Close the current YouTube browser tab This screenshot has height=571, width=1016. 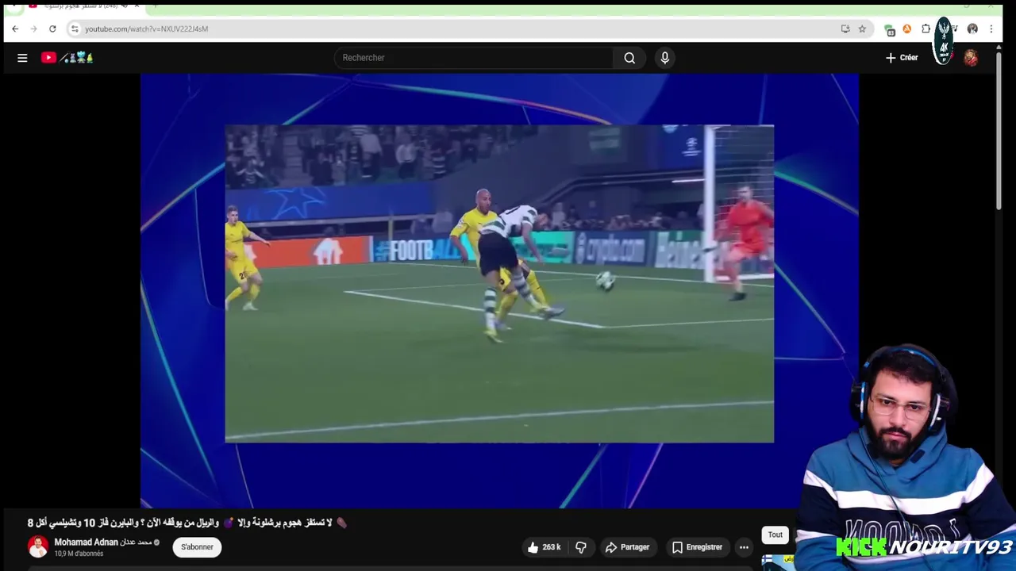point(137,6)
